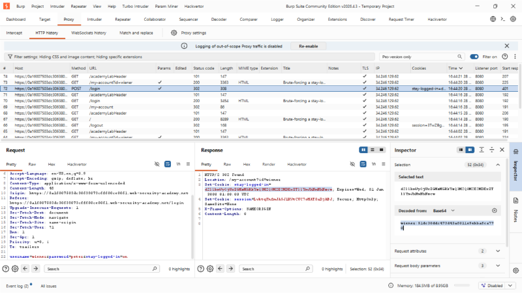Expand Request attributes section
522x293 pixels.
point(498,251)
